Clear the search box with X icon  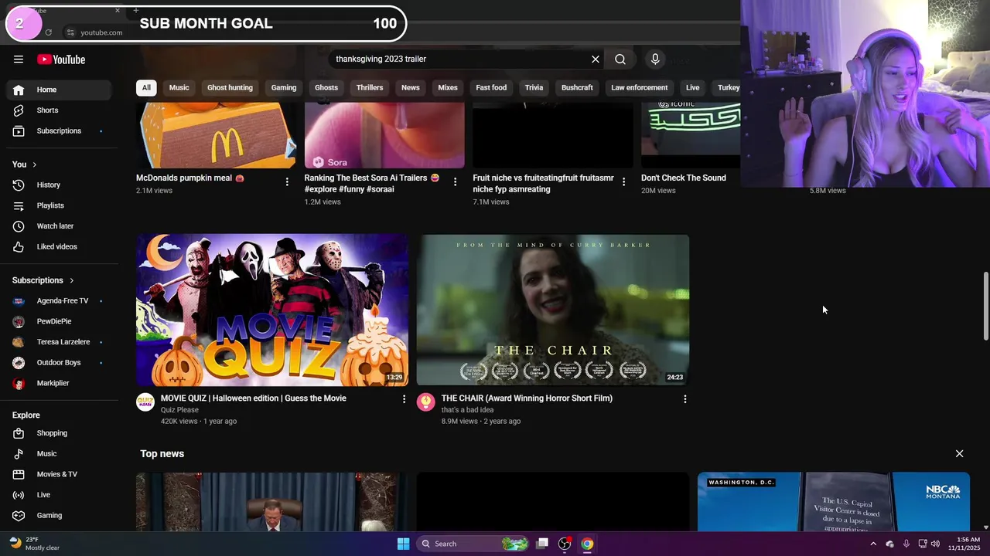click(x=596, y=59)
